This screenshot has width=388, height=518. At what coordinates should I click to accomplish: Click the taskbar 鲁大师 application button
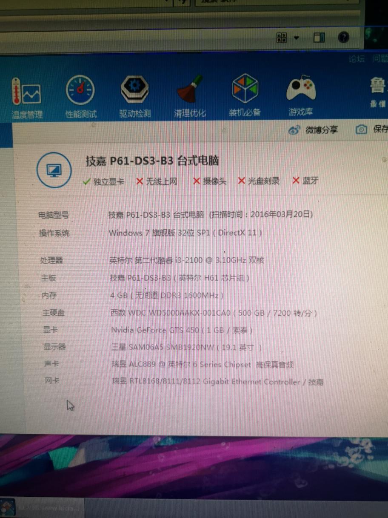42,508
